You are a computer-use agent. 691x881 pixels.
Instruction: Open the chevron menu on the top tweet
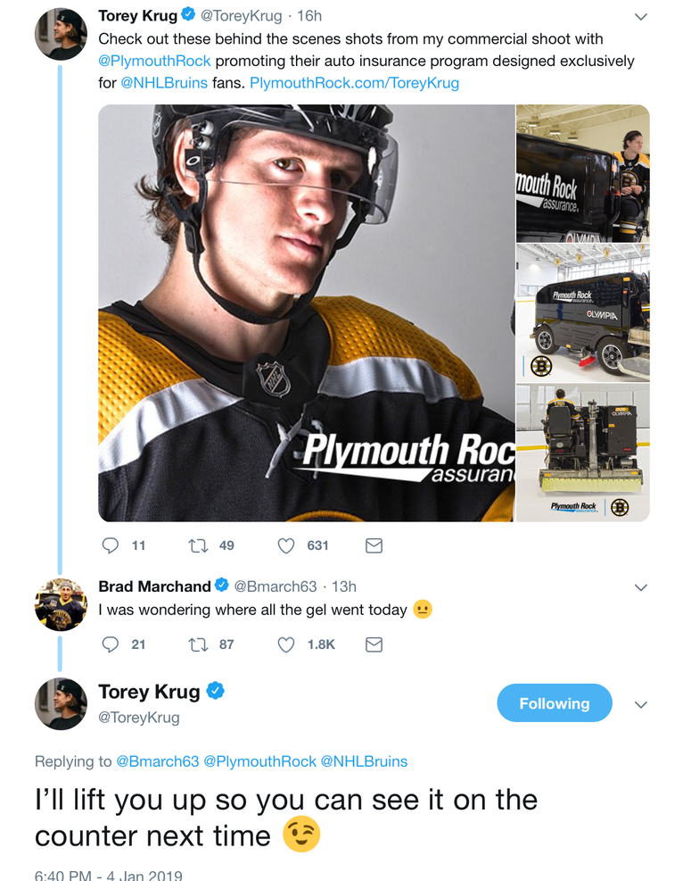coord(640,16)
